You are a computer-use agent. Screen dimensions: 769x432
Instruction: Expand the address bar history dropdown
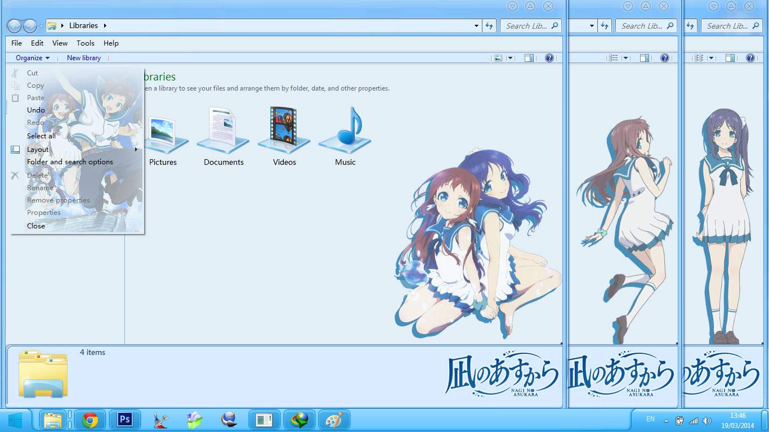coord(476,25)
